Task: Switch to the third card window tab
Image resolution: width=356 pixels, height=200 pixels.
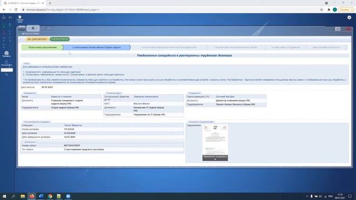Action: [47, 28]
